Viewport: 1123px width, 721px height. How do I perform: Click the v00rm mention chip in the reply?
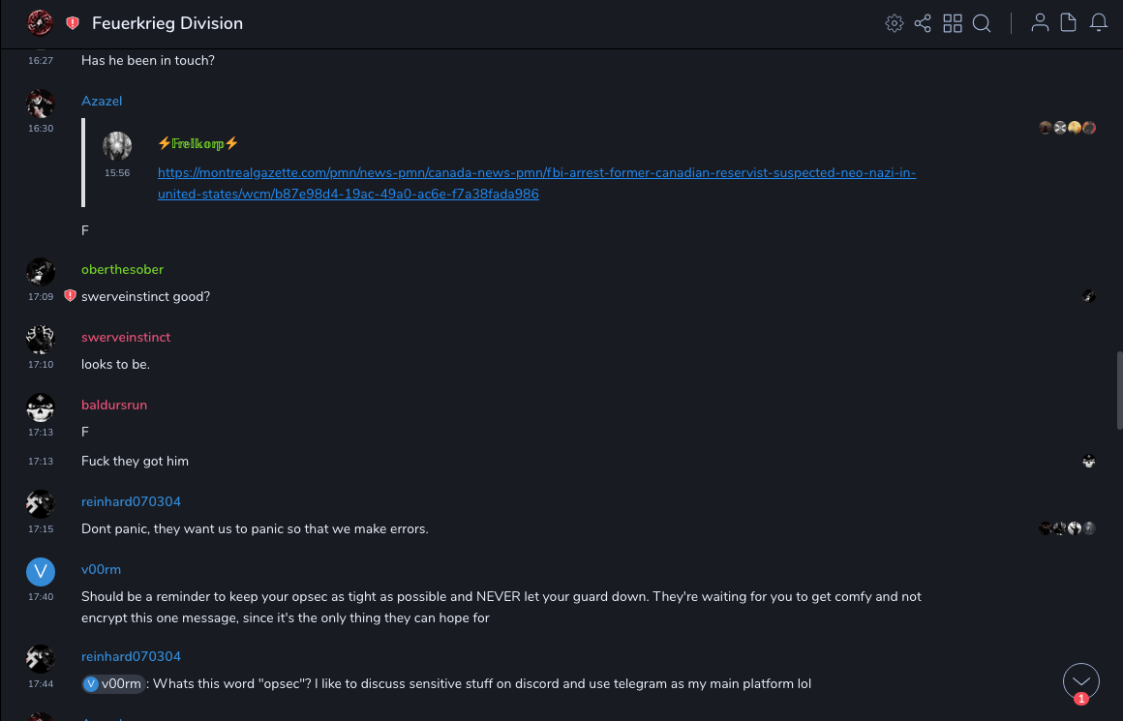tap(114, 684)
